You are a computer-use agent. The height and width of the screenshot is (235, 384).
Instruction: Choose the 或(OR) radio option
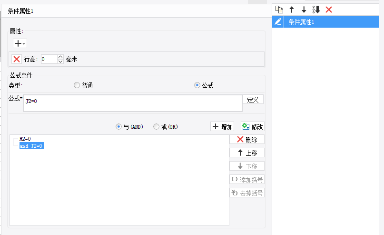click(156, 127)
